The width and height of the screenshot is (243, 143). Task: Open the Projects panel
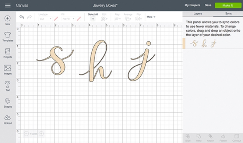point(8,53)
